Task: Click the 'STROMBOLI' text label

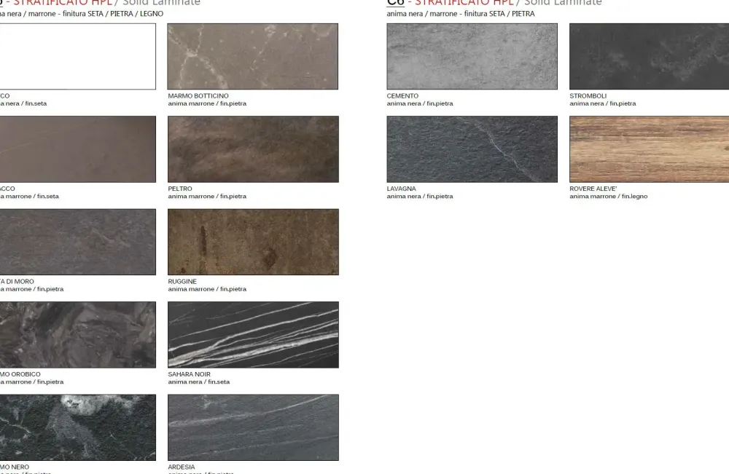Action: click(x=588, y=96)
